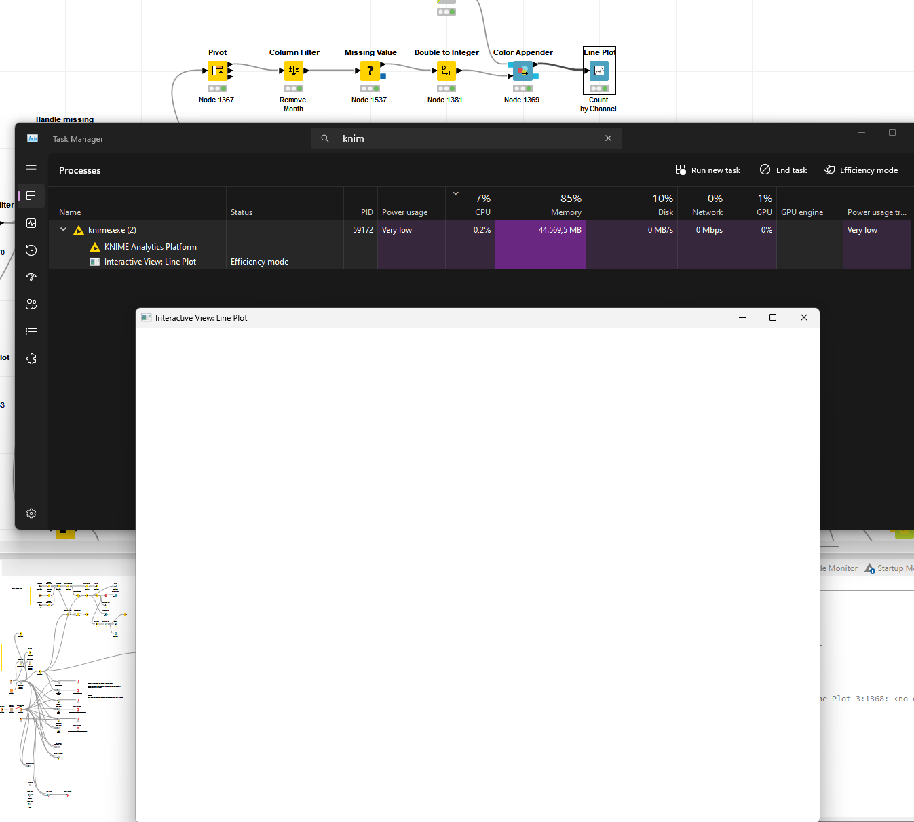Open the CPU column sort dropdown

tap(455, 193)
